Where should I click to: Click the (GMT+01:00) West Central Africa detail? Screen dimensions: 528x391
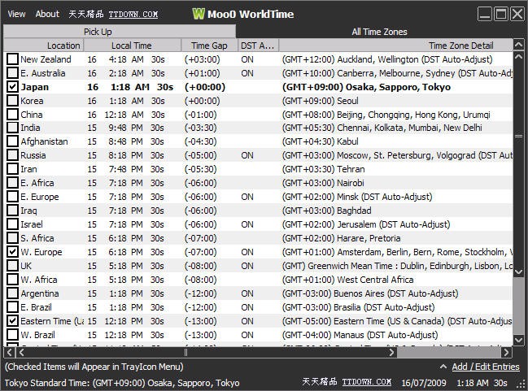348,280
